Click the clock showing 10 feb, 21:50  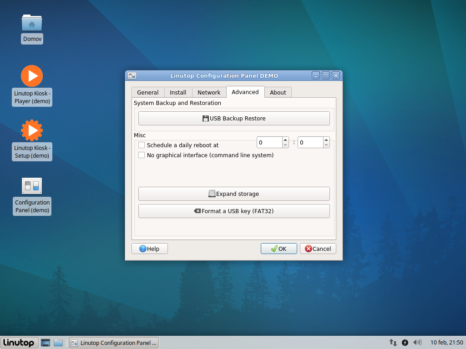pos(446,343)
